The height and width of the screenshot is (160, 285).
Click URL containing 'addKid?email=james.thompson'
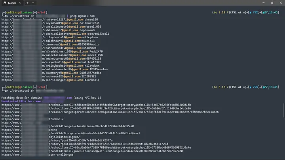(x=92, y=151)
